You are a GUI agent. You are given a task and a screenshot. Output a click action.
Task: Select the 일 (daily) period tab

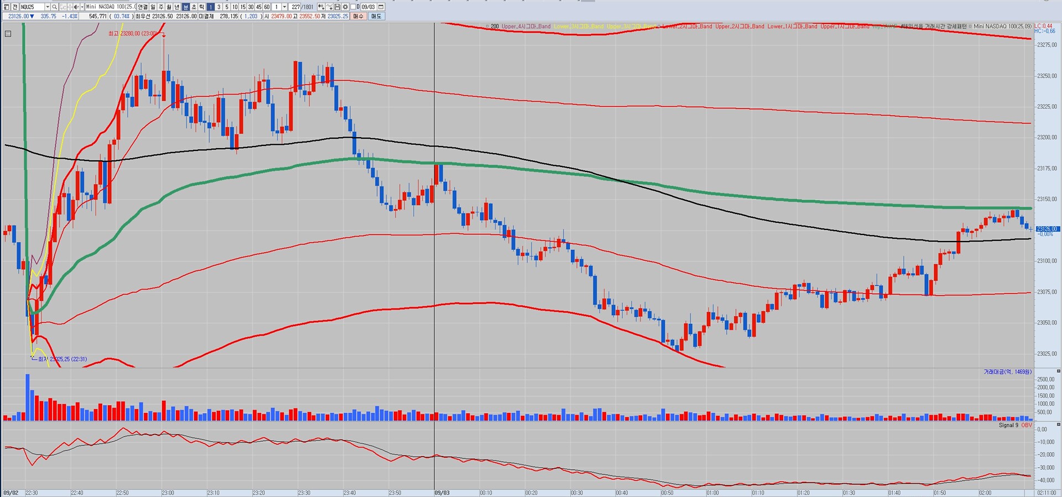tap(153, 7)
